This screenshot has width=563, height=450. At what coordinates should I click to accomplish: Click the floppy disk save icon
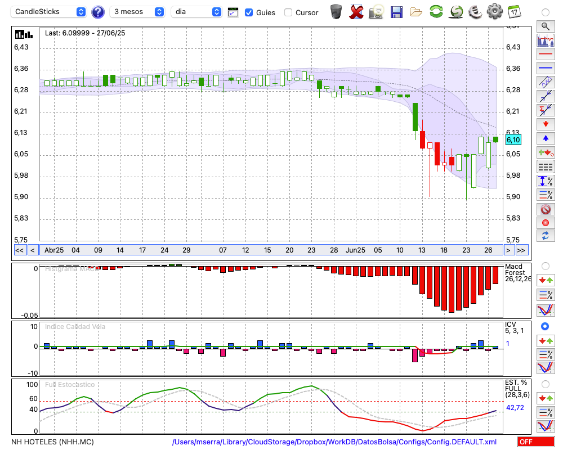(x=396, y=12)
